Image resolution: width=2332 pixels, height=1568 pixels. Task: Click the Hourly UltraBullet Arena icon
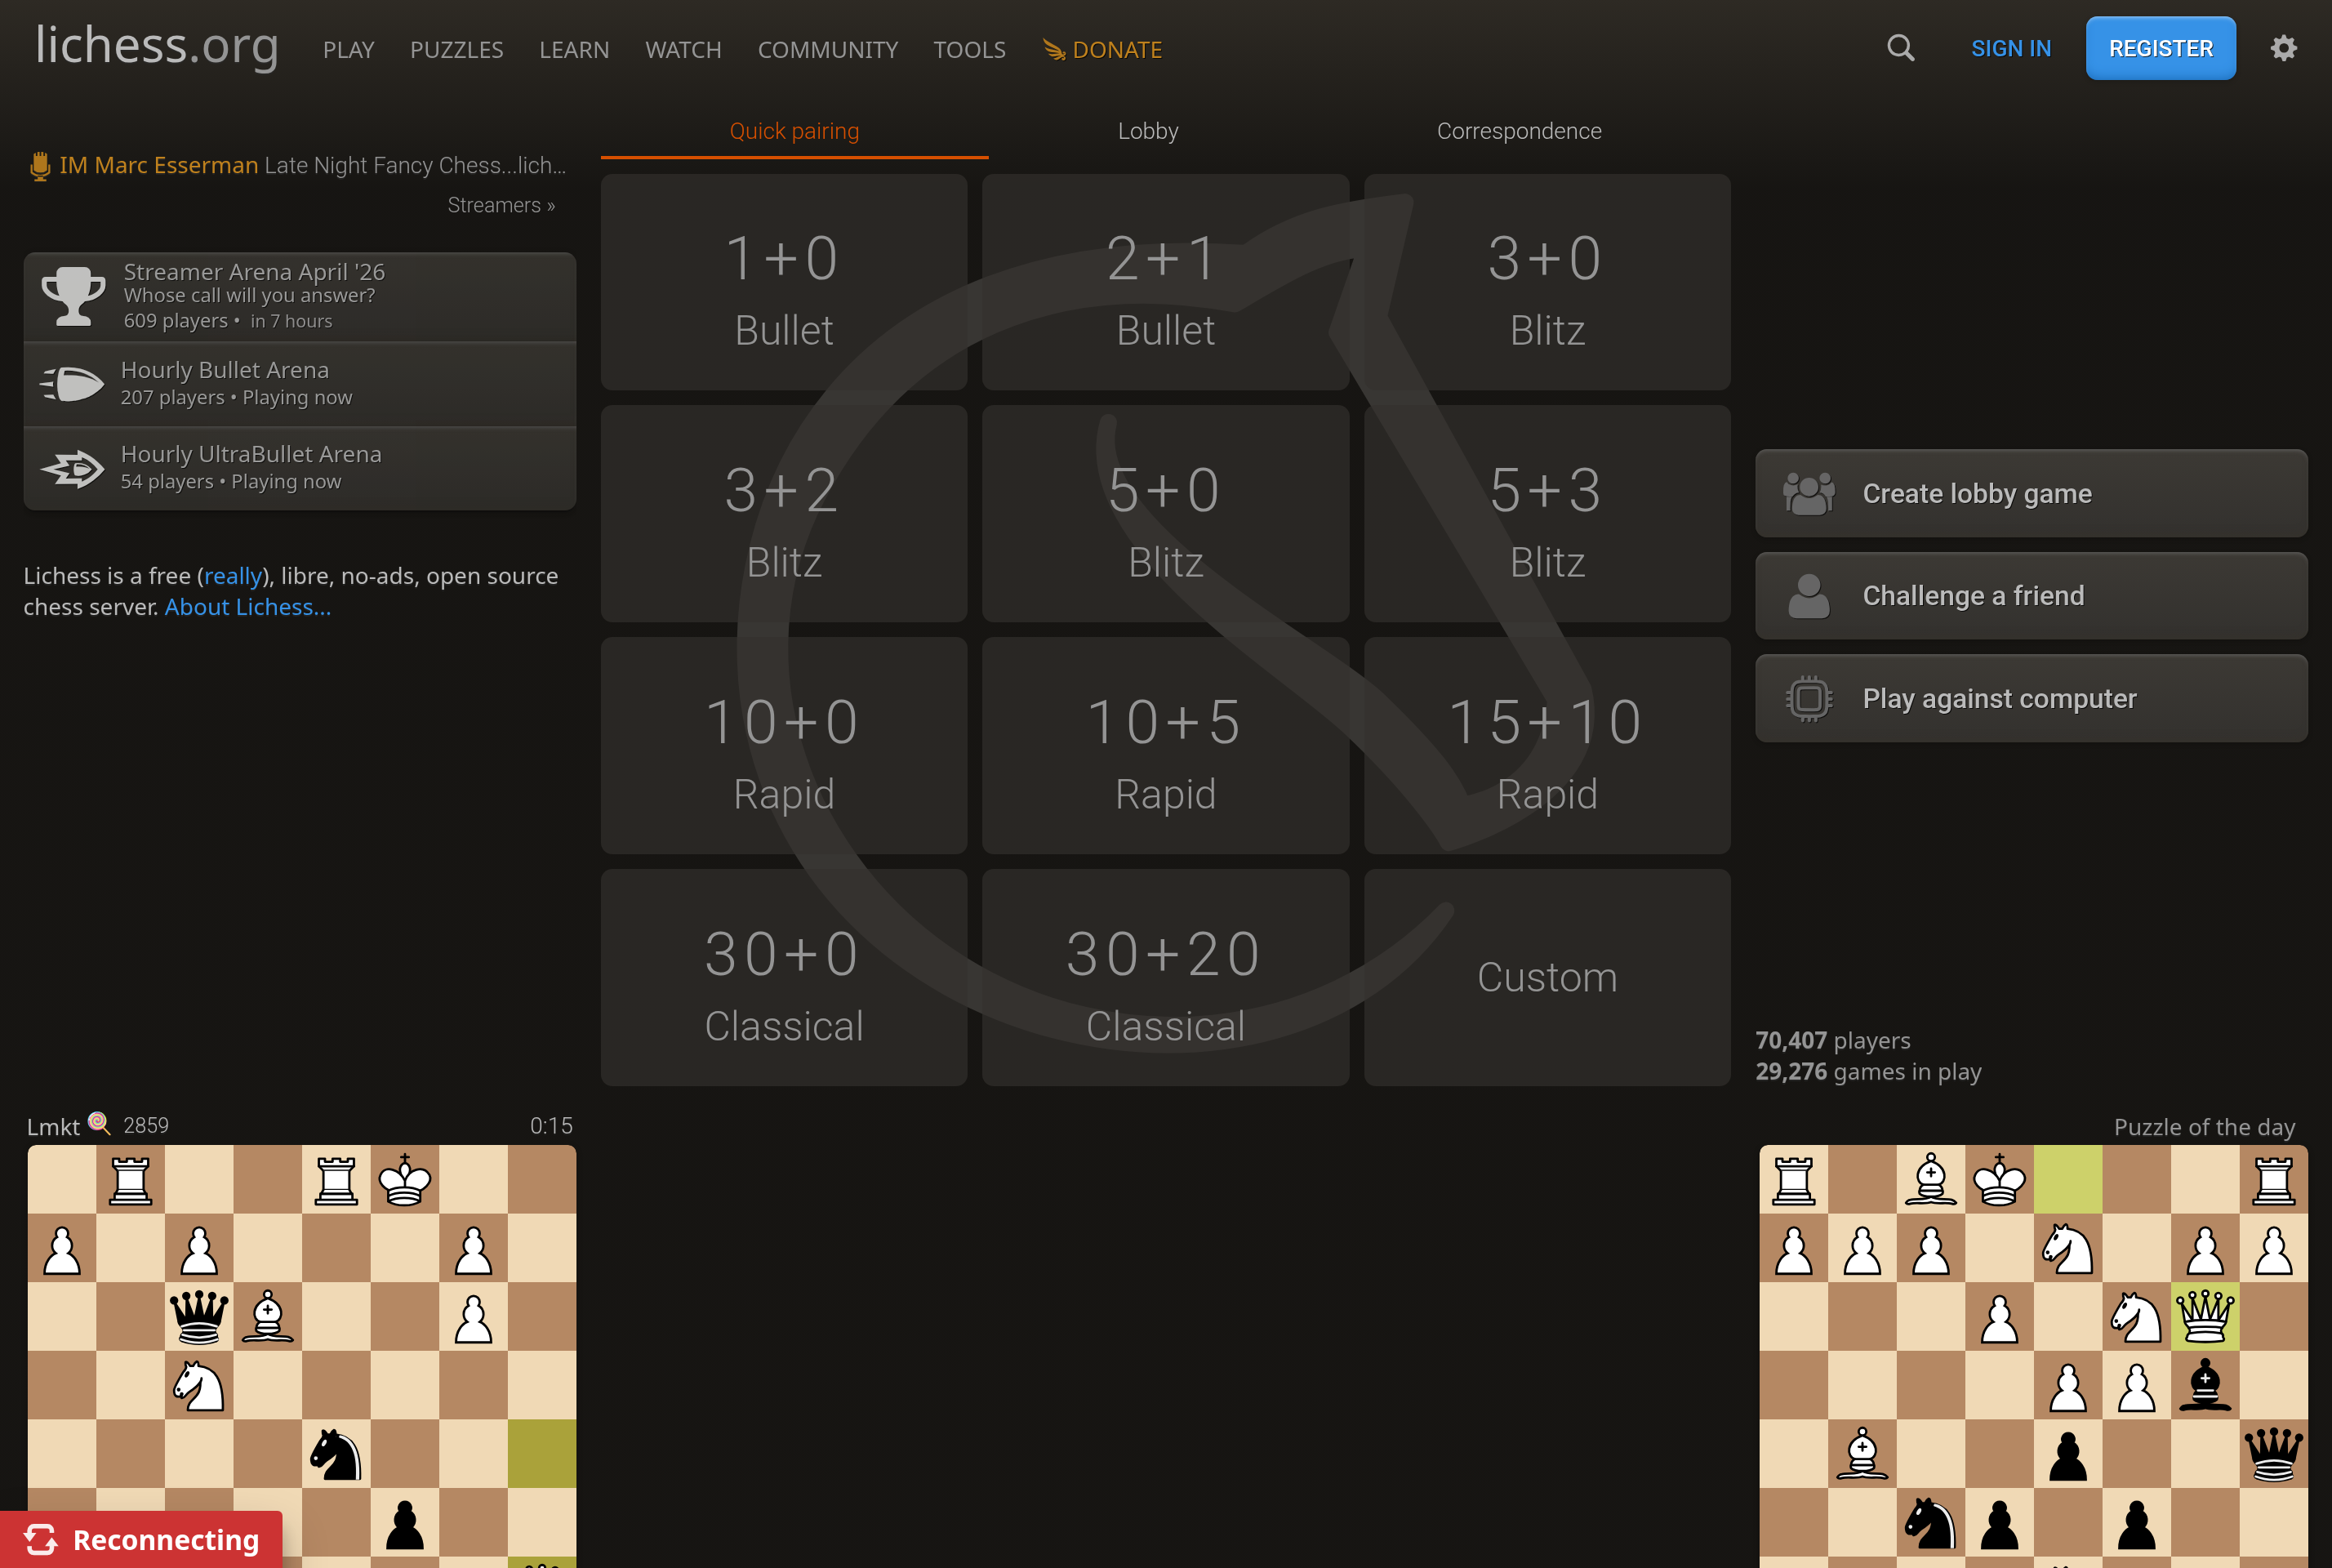point(70,466)
